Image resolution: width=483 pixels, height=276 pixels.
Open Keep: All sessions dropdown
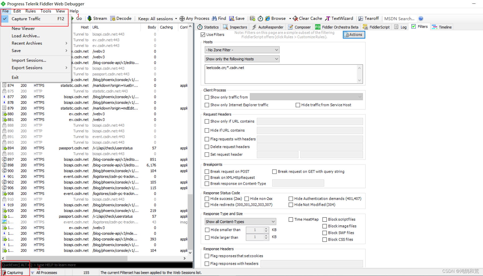point(158,18)
